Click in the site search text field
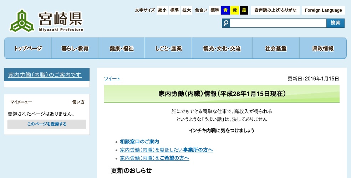 point(278,23)
